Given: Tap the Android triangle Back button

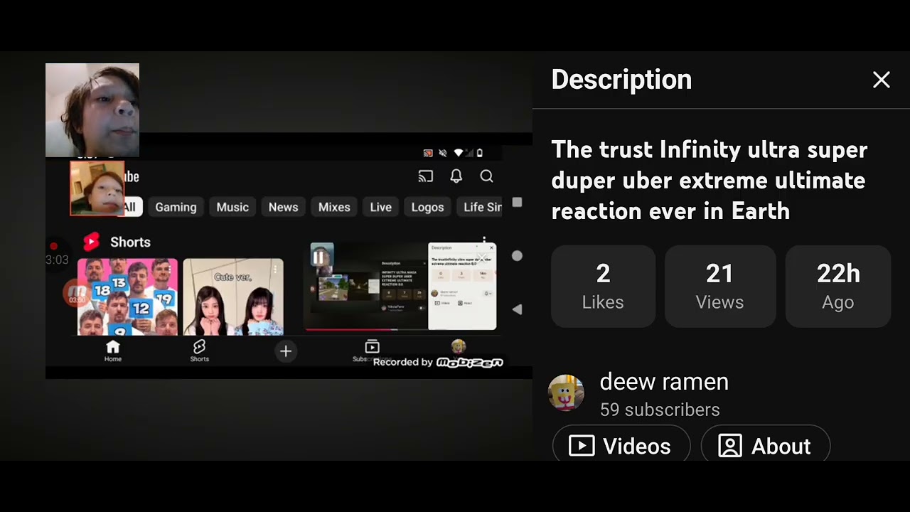Looking at the screenshot, I should point(517,309).
